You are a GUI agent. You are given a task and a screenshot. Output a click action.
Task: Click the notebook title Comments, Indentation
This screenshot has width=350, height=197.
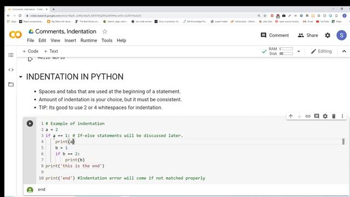point(66,32)
